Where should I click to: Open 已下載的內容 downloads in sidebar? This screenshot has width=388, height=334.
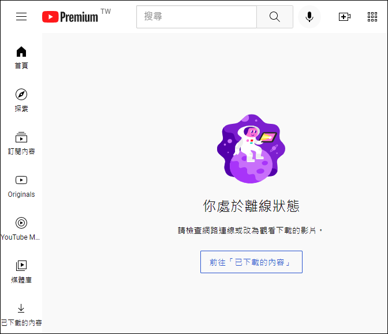(21, 315)
